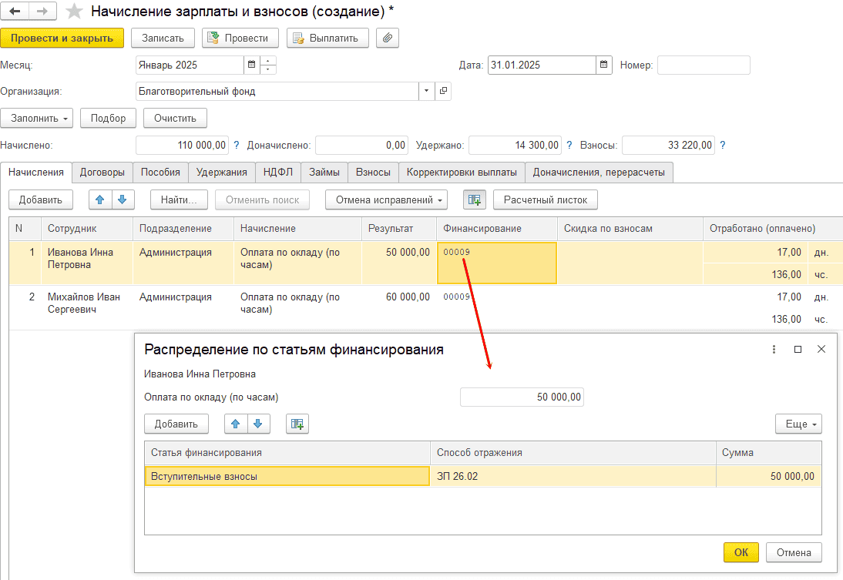Click table settings icon next to Расчетный листок
Image resolution: width=843 pixels, height=580 pixels.
click(x=474, y=200)
